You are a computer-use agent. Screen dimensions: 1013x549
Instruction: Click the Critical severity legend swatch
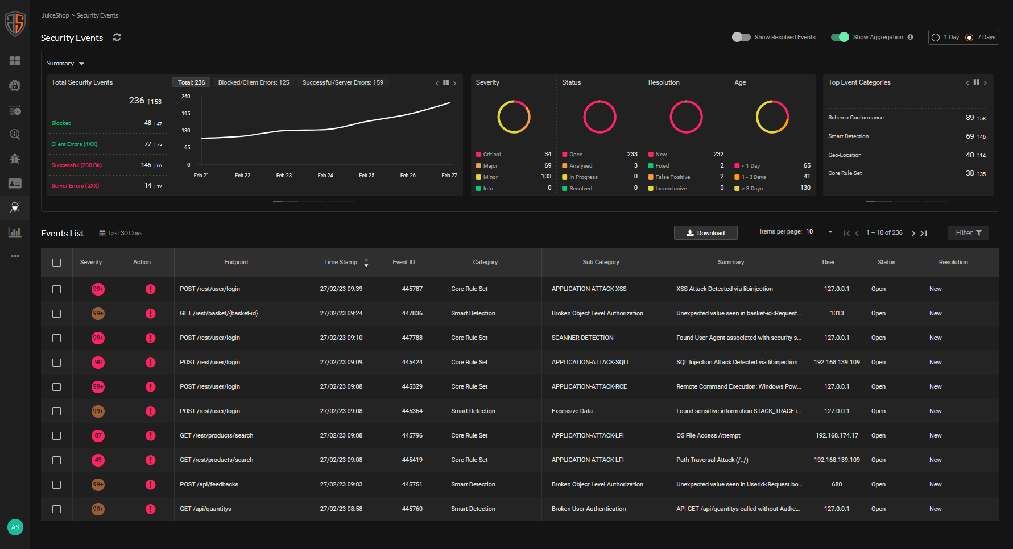479,155
